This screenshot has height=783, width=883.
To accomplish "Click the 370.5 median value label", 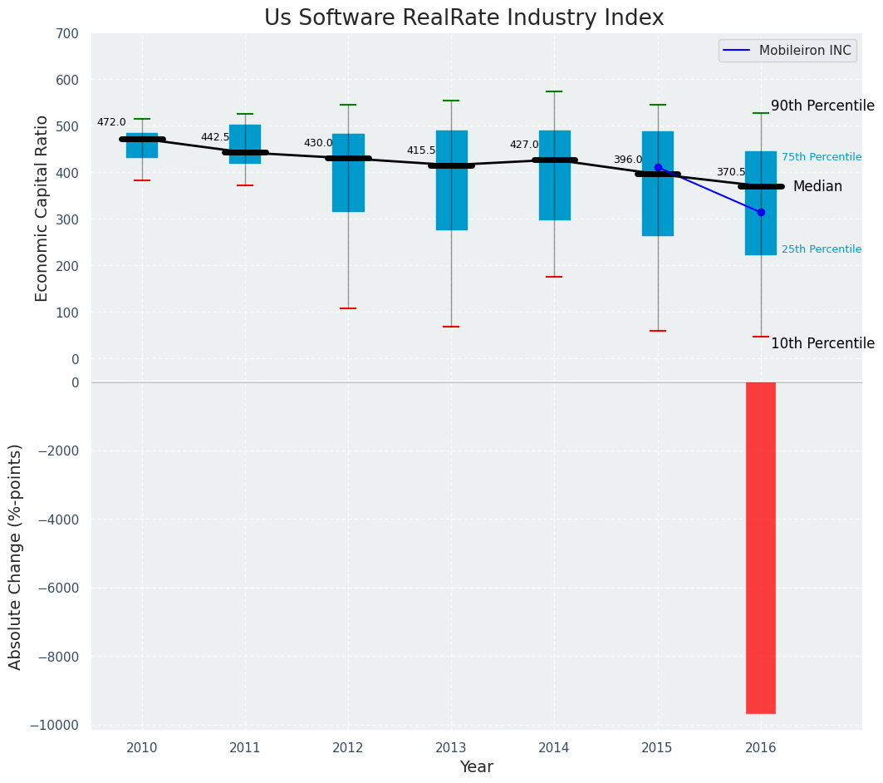I will pos(731,172).
